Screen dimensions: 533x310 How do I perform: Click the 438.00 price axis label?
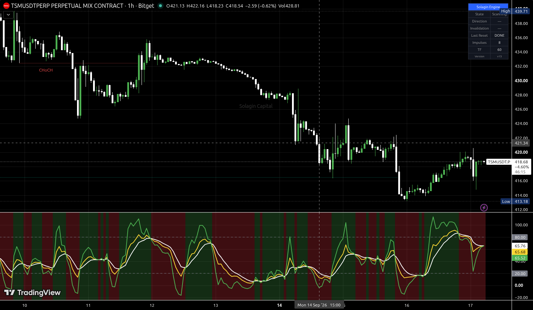[521, 23]
